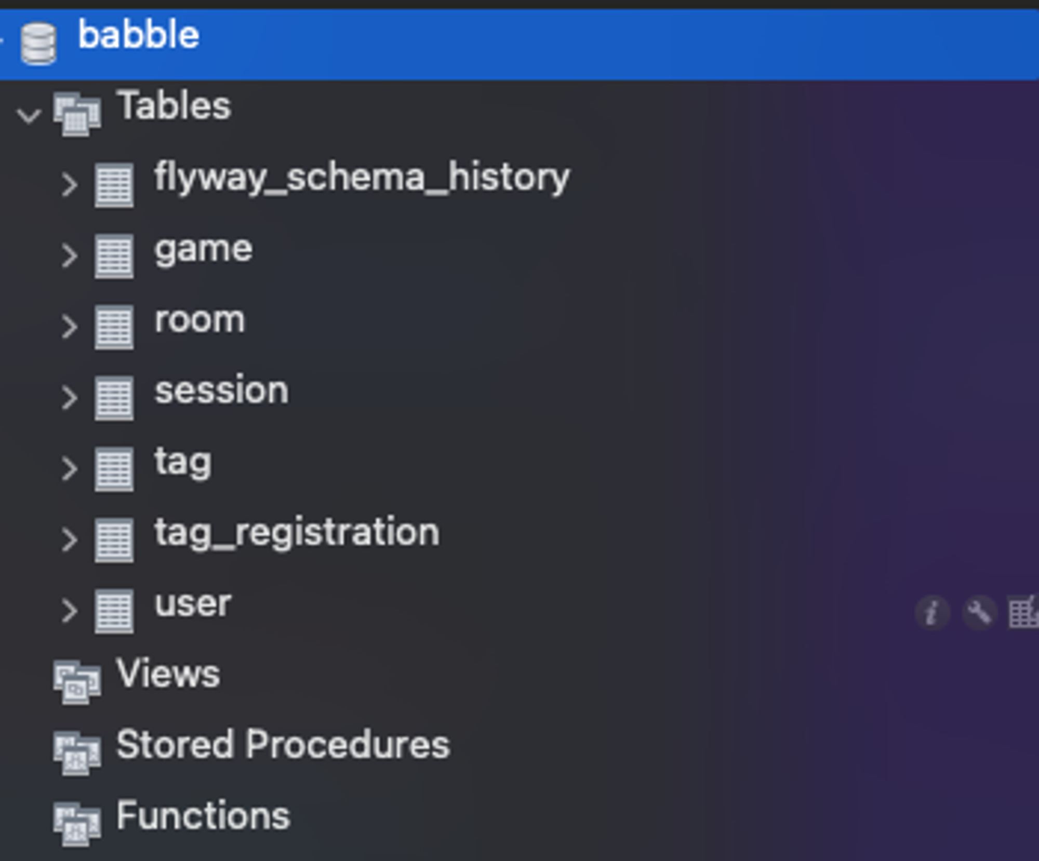Expand the game table chevron

[x=70, y=256]
